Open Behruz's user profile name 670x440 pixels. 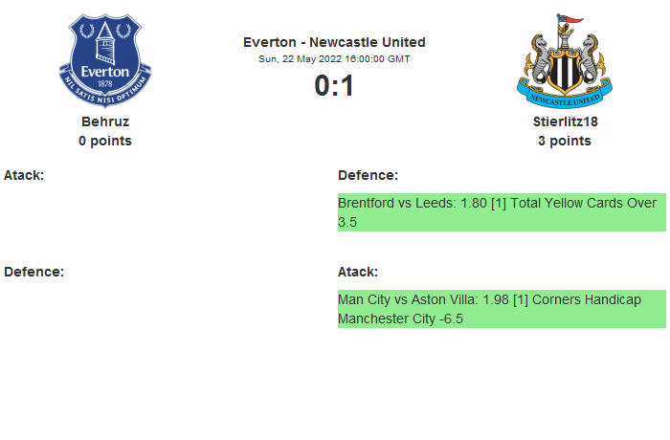105,121
